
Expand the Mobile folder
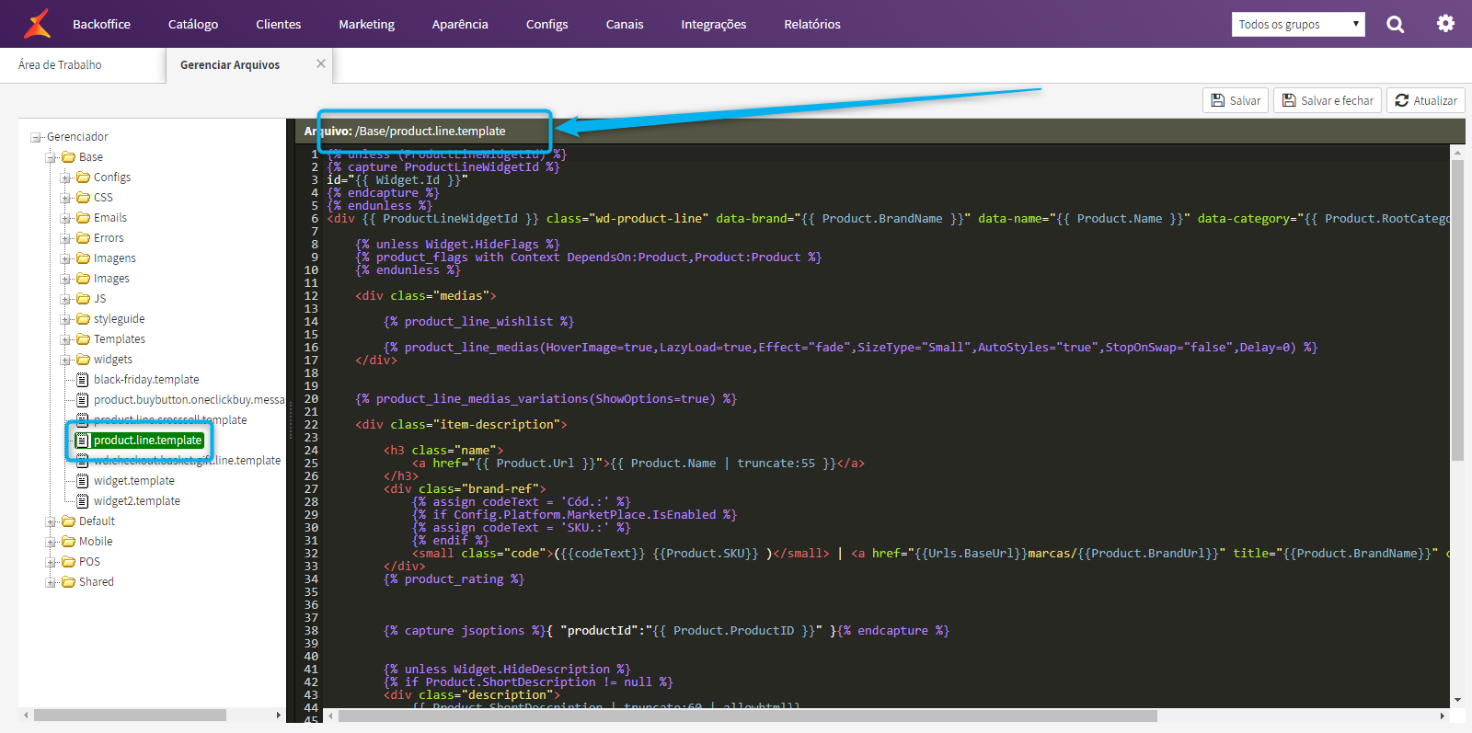(52, 542)
